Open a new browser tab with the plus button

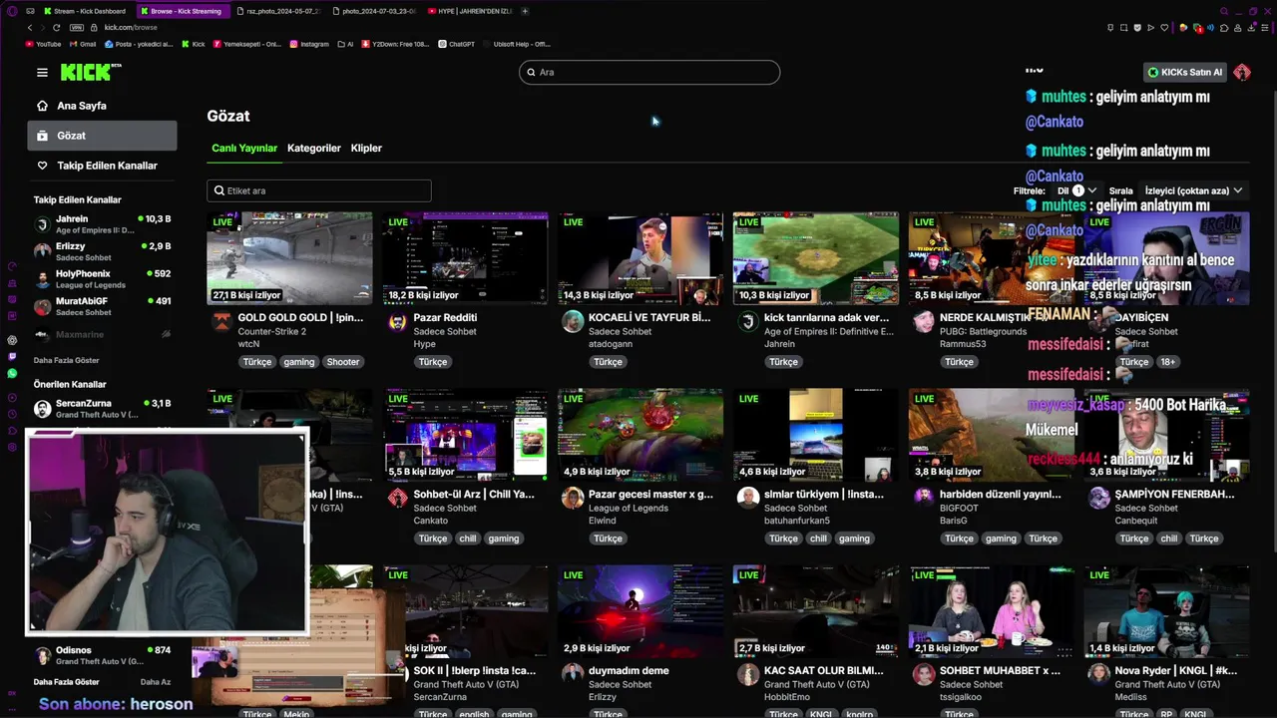pyautogui.click(x=525, y=11)
